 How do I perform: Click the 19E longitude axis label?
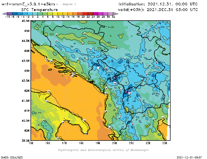tap(98, 143)
